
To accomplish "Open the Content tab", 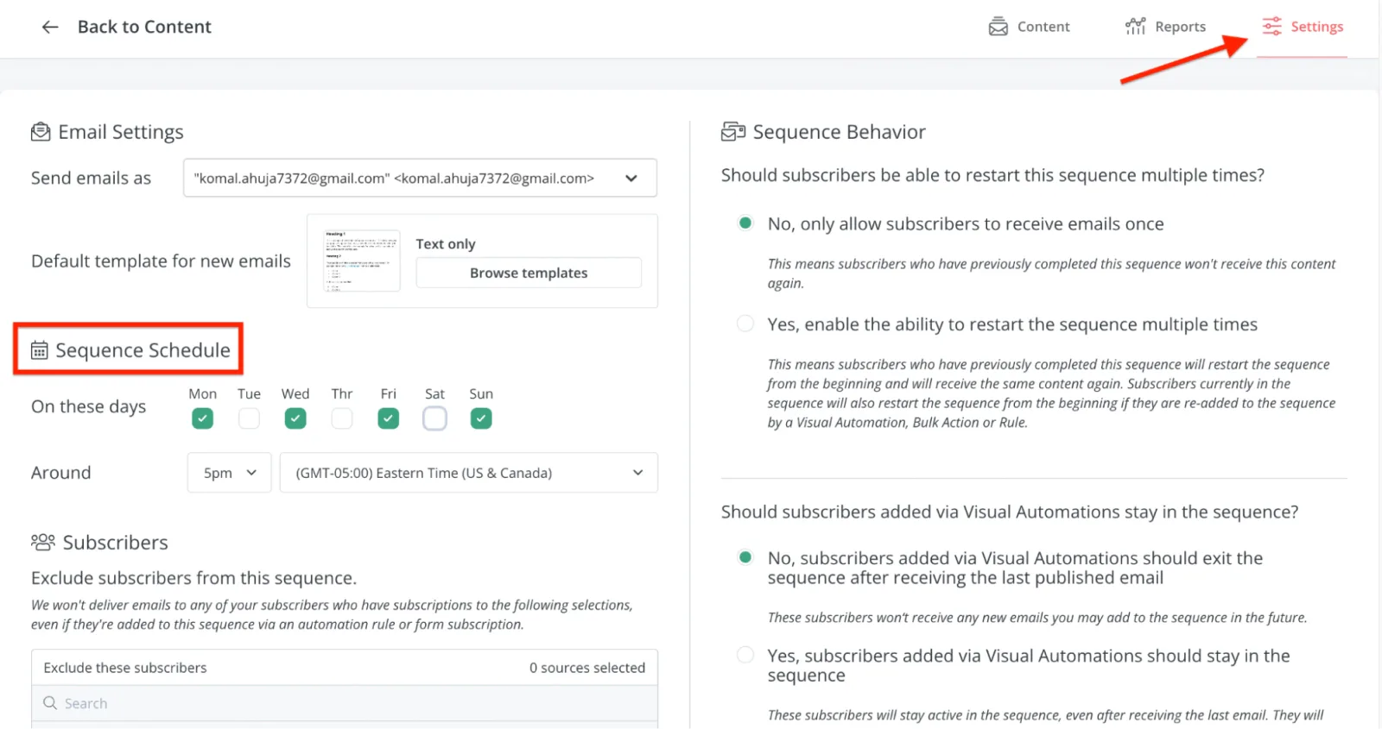I will 1043,27.
